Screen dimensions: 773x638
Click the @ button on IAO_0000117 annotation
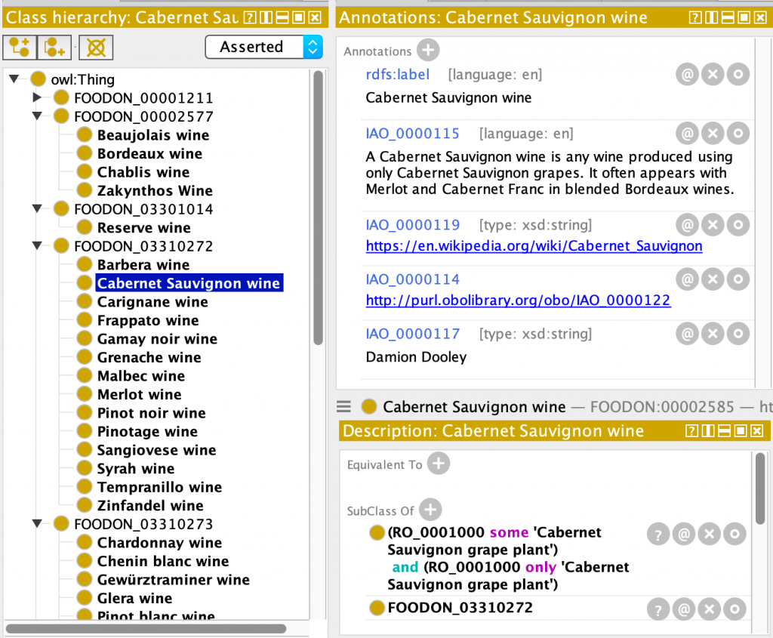687,334
